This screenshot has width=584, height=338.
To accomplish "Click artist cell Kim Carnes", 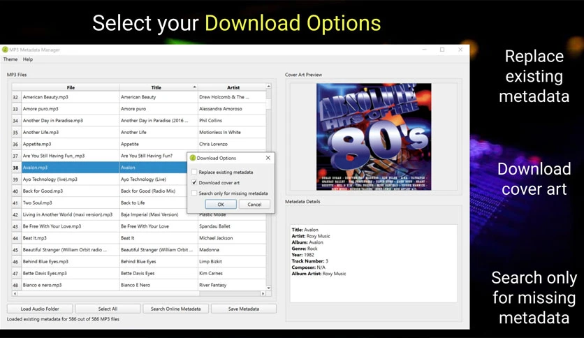I will (232, 273).
